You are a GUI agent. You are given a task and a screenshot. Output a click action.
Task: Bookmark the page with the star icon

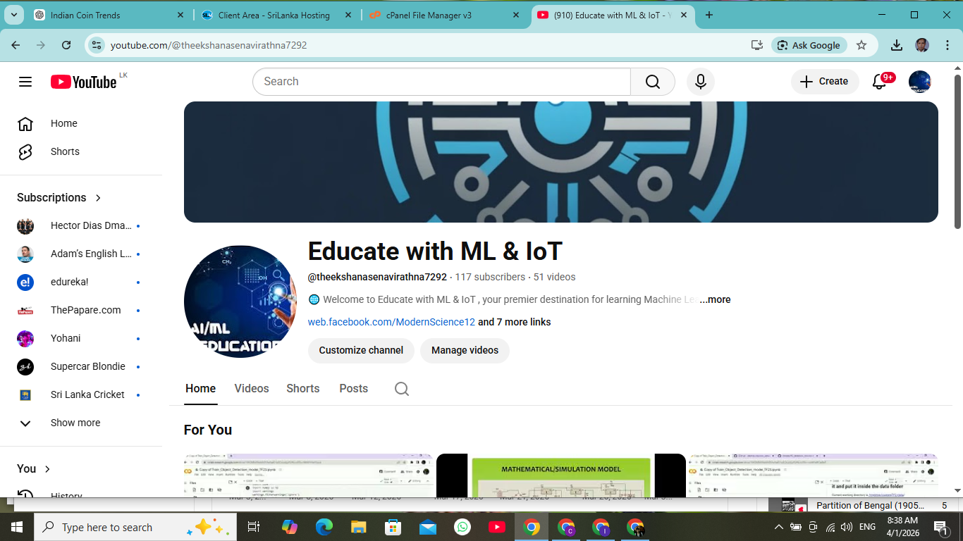pos(861,44)
